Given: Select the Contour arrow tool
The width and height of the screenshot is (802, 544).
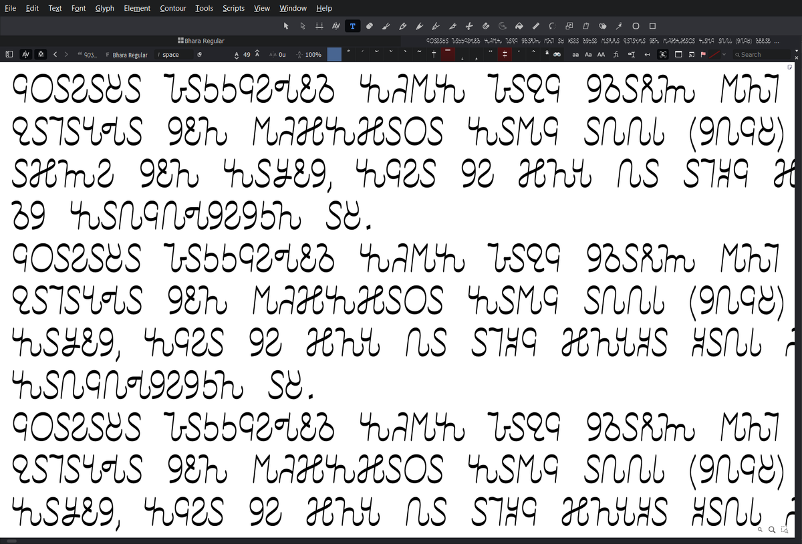Looking at the screenshot, I should [286, 26].
